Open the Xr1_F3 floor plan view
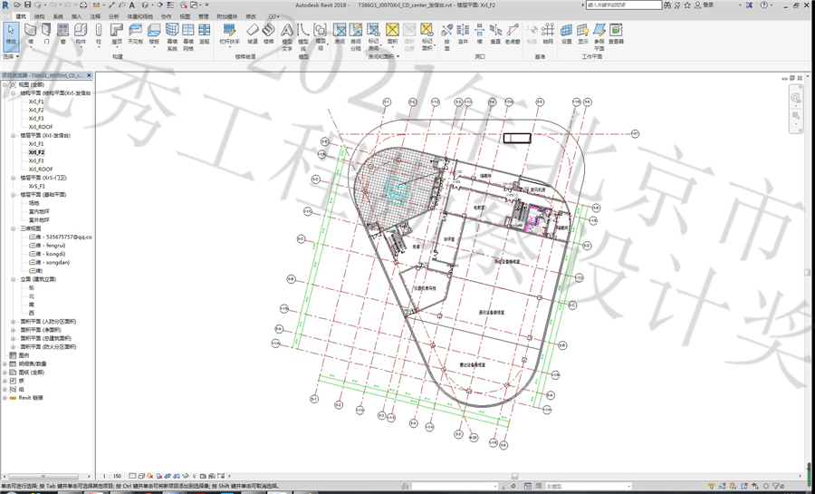 click(x=36, y=160)
